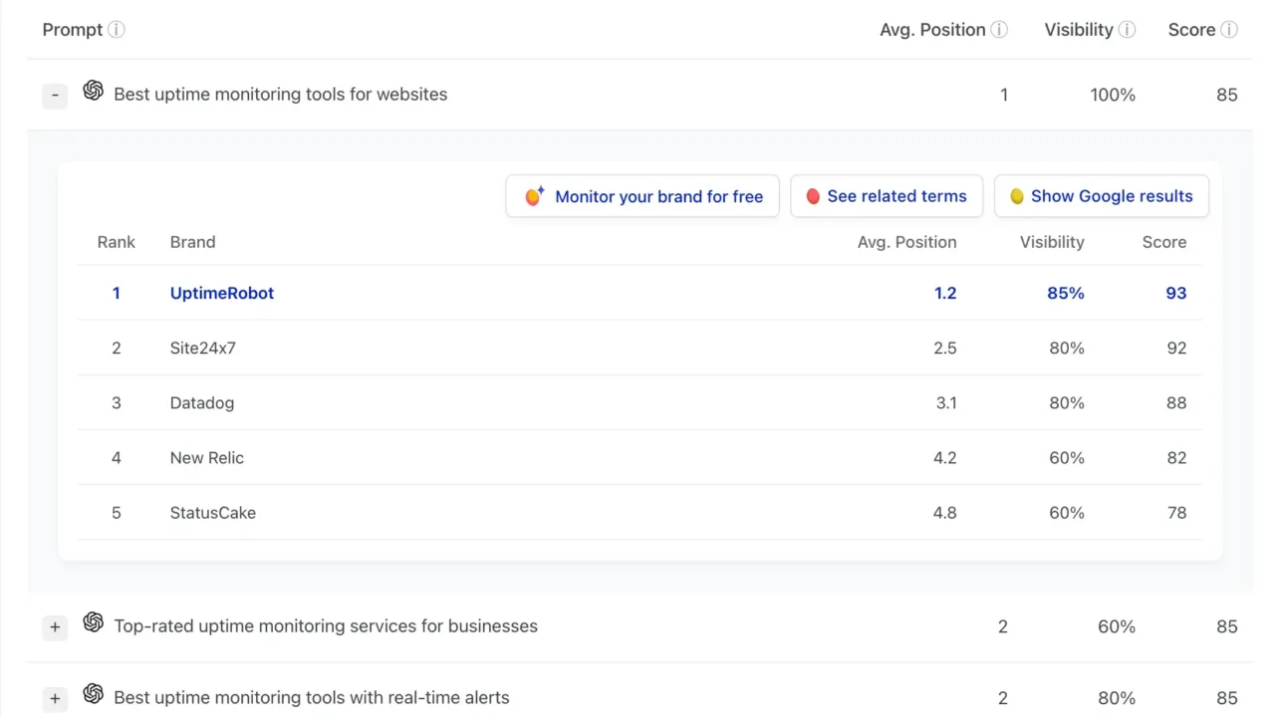
Task: Click the 'Rank' header in brand table
Action: [117, 242]
